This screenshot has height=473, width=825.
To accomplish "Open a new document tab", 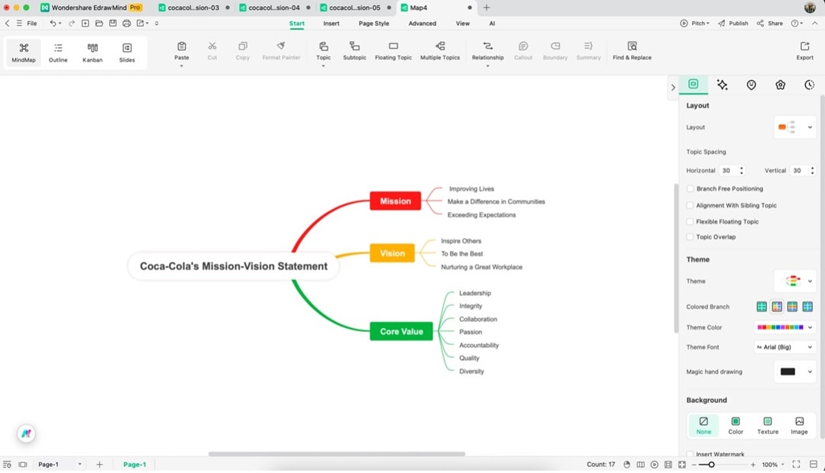I will tap(486, 8).
